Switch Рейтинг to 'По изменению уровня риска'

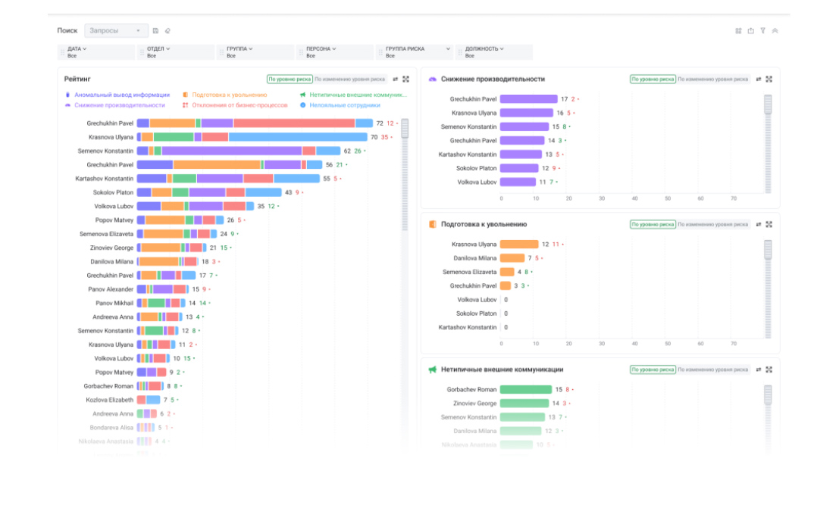tap(349, 79)
